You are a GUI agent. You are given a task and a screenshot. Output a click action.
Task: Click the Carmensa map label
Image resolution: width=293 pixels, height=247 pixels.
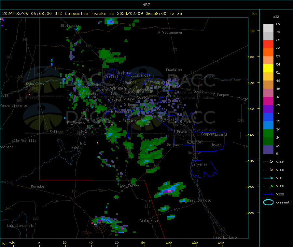coord(199,165)
